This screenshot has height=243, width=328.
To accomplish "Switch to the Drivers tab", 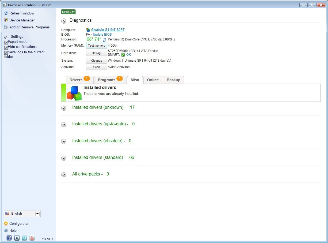I will 79,80.
